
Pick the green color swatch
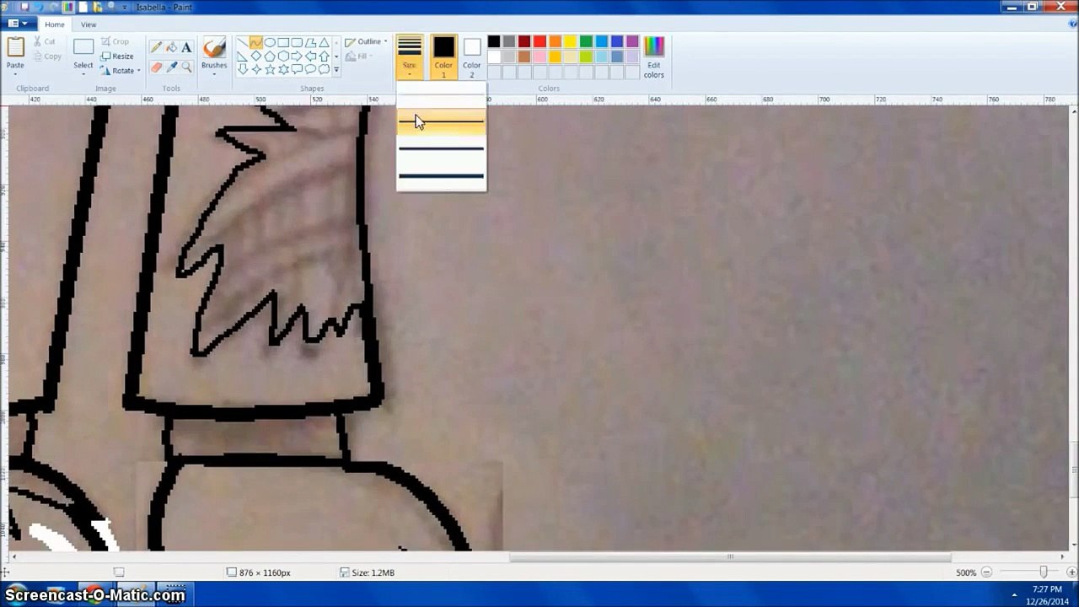pos(585,42)
